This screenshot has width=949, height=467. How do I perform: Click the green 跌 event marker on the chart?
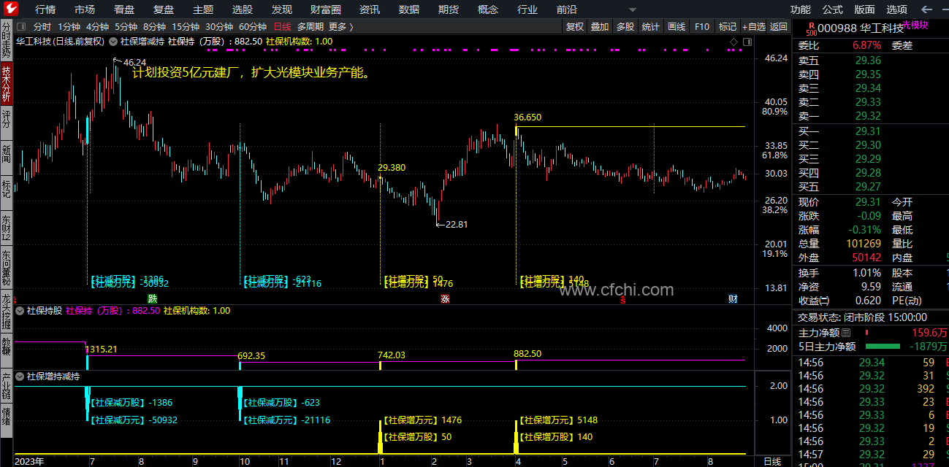pos(153,298)
